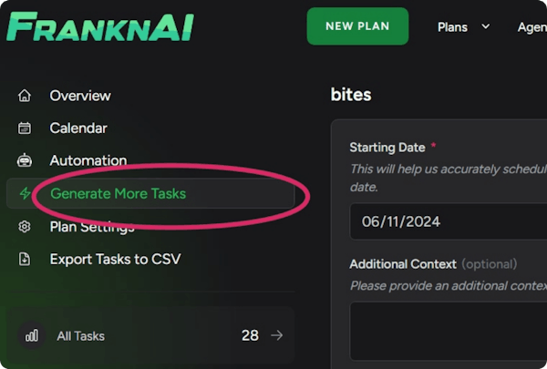Click the lightning bolt Generate icon
The height and width of the screenshot is (369, 547).
[x=25, y=194]
